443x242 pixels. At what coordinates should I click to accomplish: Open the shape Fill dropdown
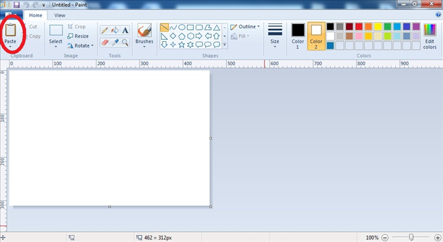click(x=240, y=36)
